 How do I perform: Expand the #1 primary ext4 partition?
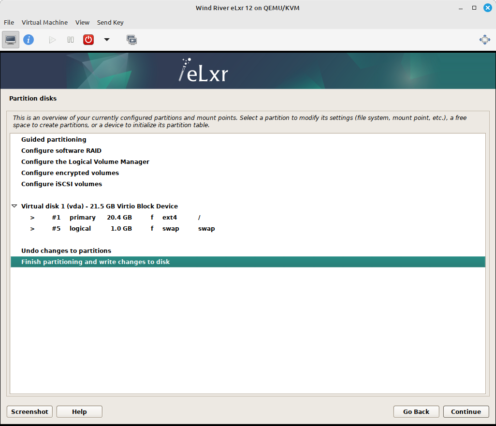pos(32,218)
